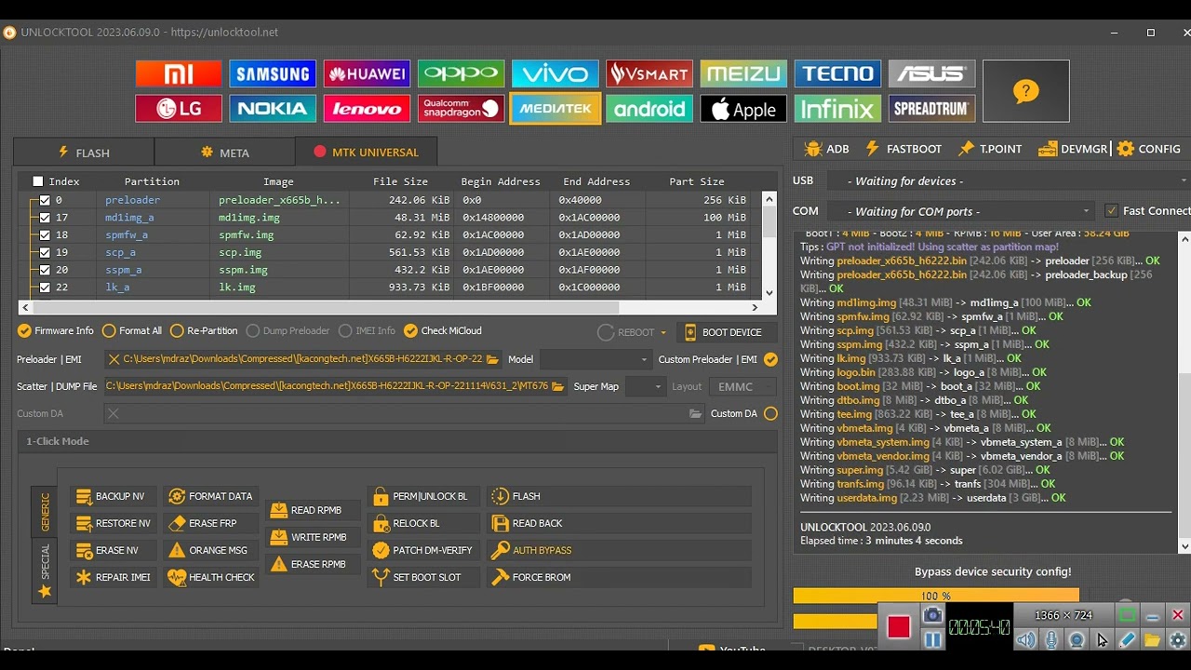
Task: Click the FORMAT DATA button
Action: point(211,496)
